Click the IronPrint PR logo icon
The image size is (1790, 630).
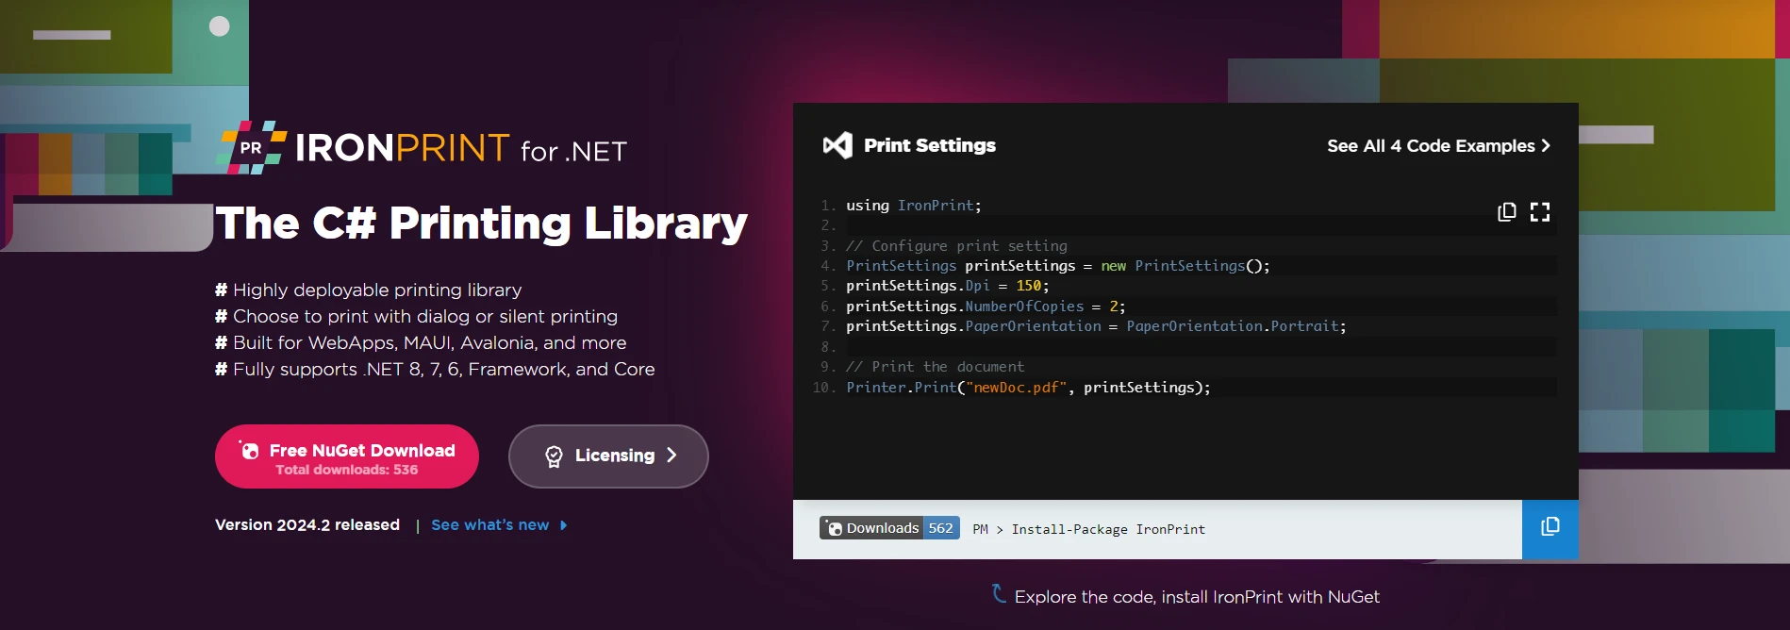pyautogui.click(x=252, y=148)
